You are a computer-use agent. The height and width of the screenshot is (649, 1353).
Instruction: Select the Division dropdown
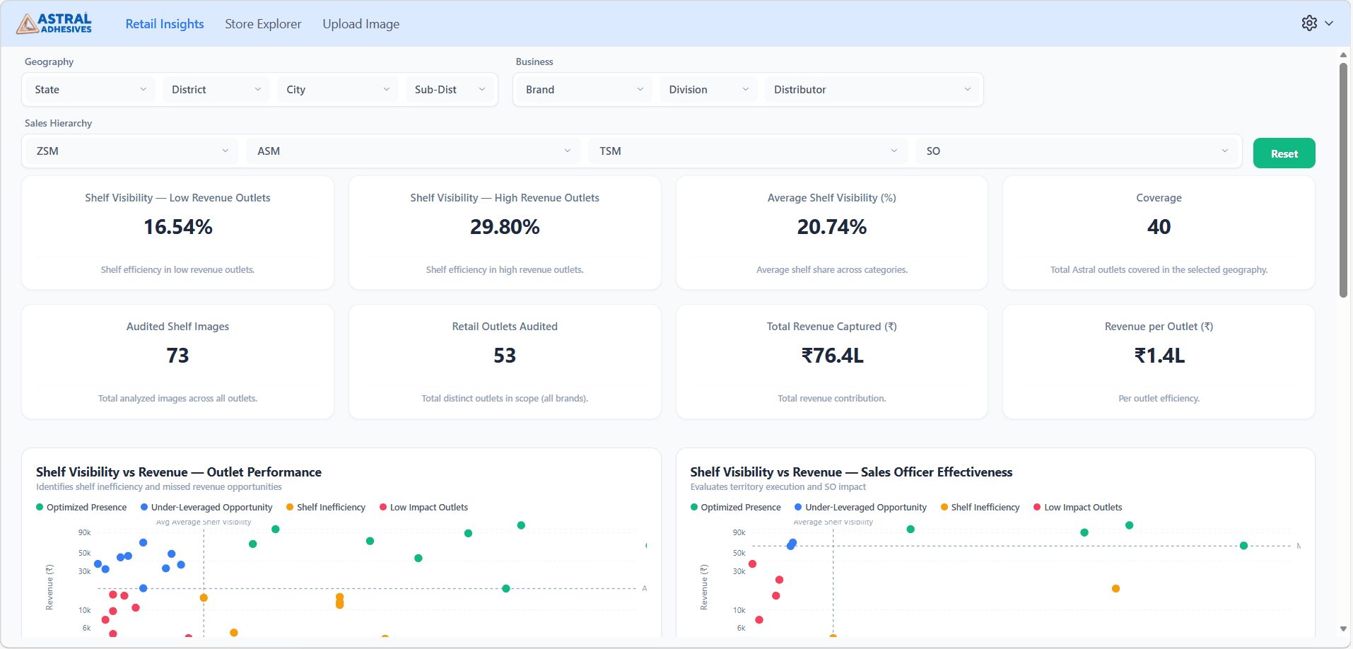708,90
